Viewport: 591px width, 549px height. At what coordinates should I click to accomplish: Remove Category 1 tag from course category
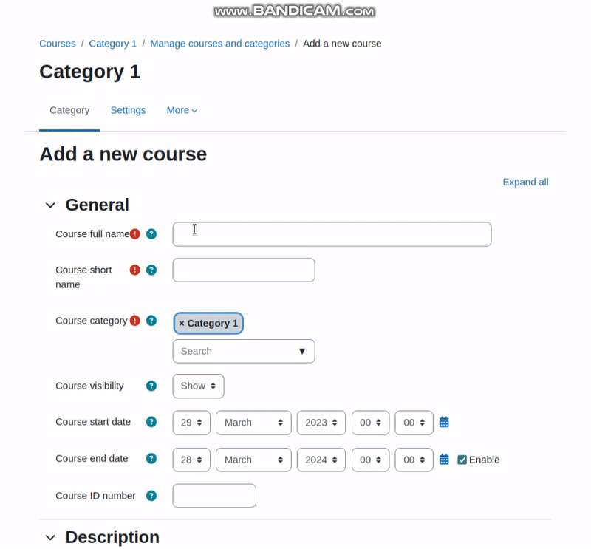click(x=181, y=323)
